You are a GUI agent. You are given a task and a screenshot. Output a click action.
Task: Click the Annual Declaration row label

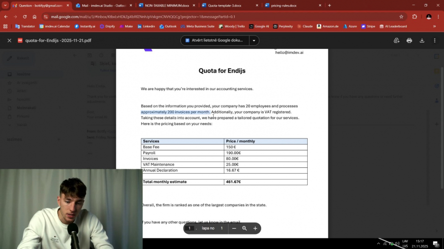pyautogui.click(x=160, y=170)
